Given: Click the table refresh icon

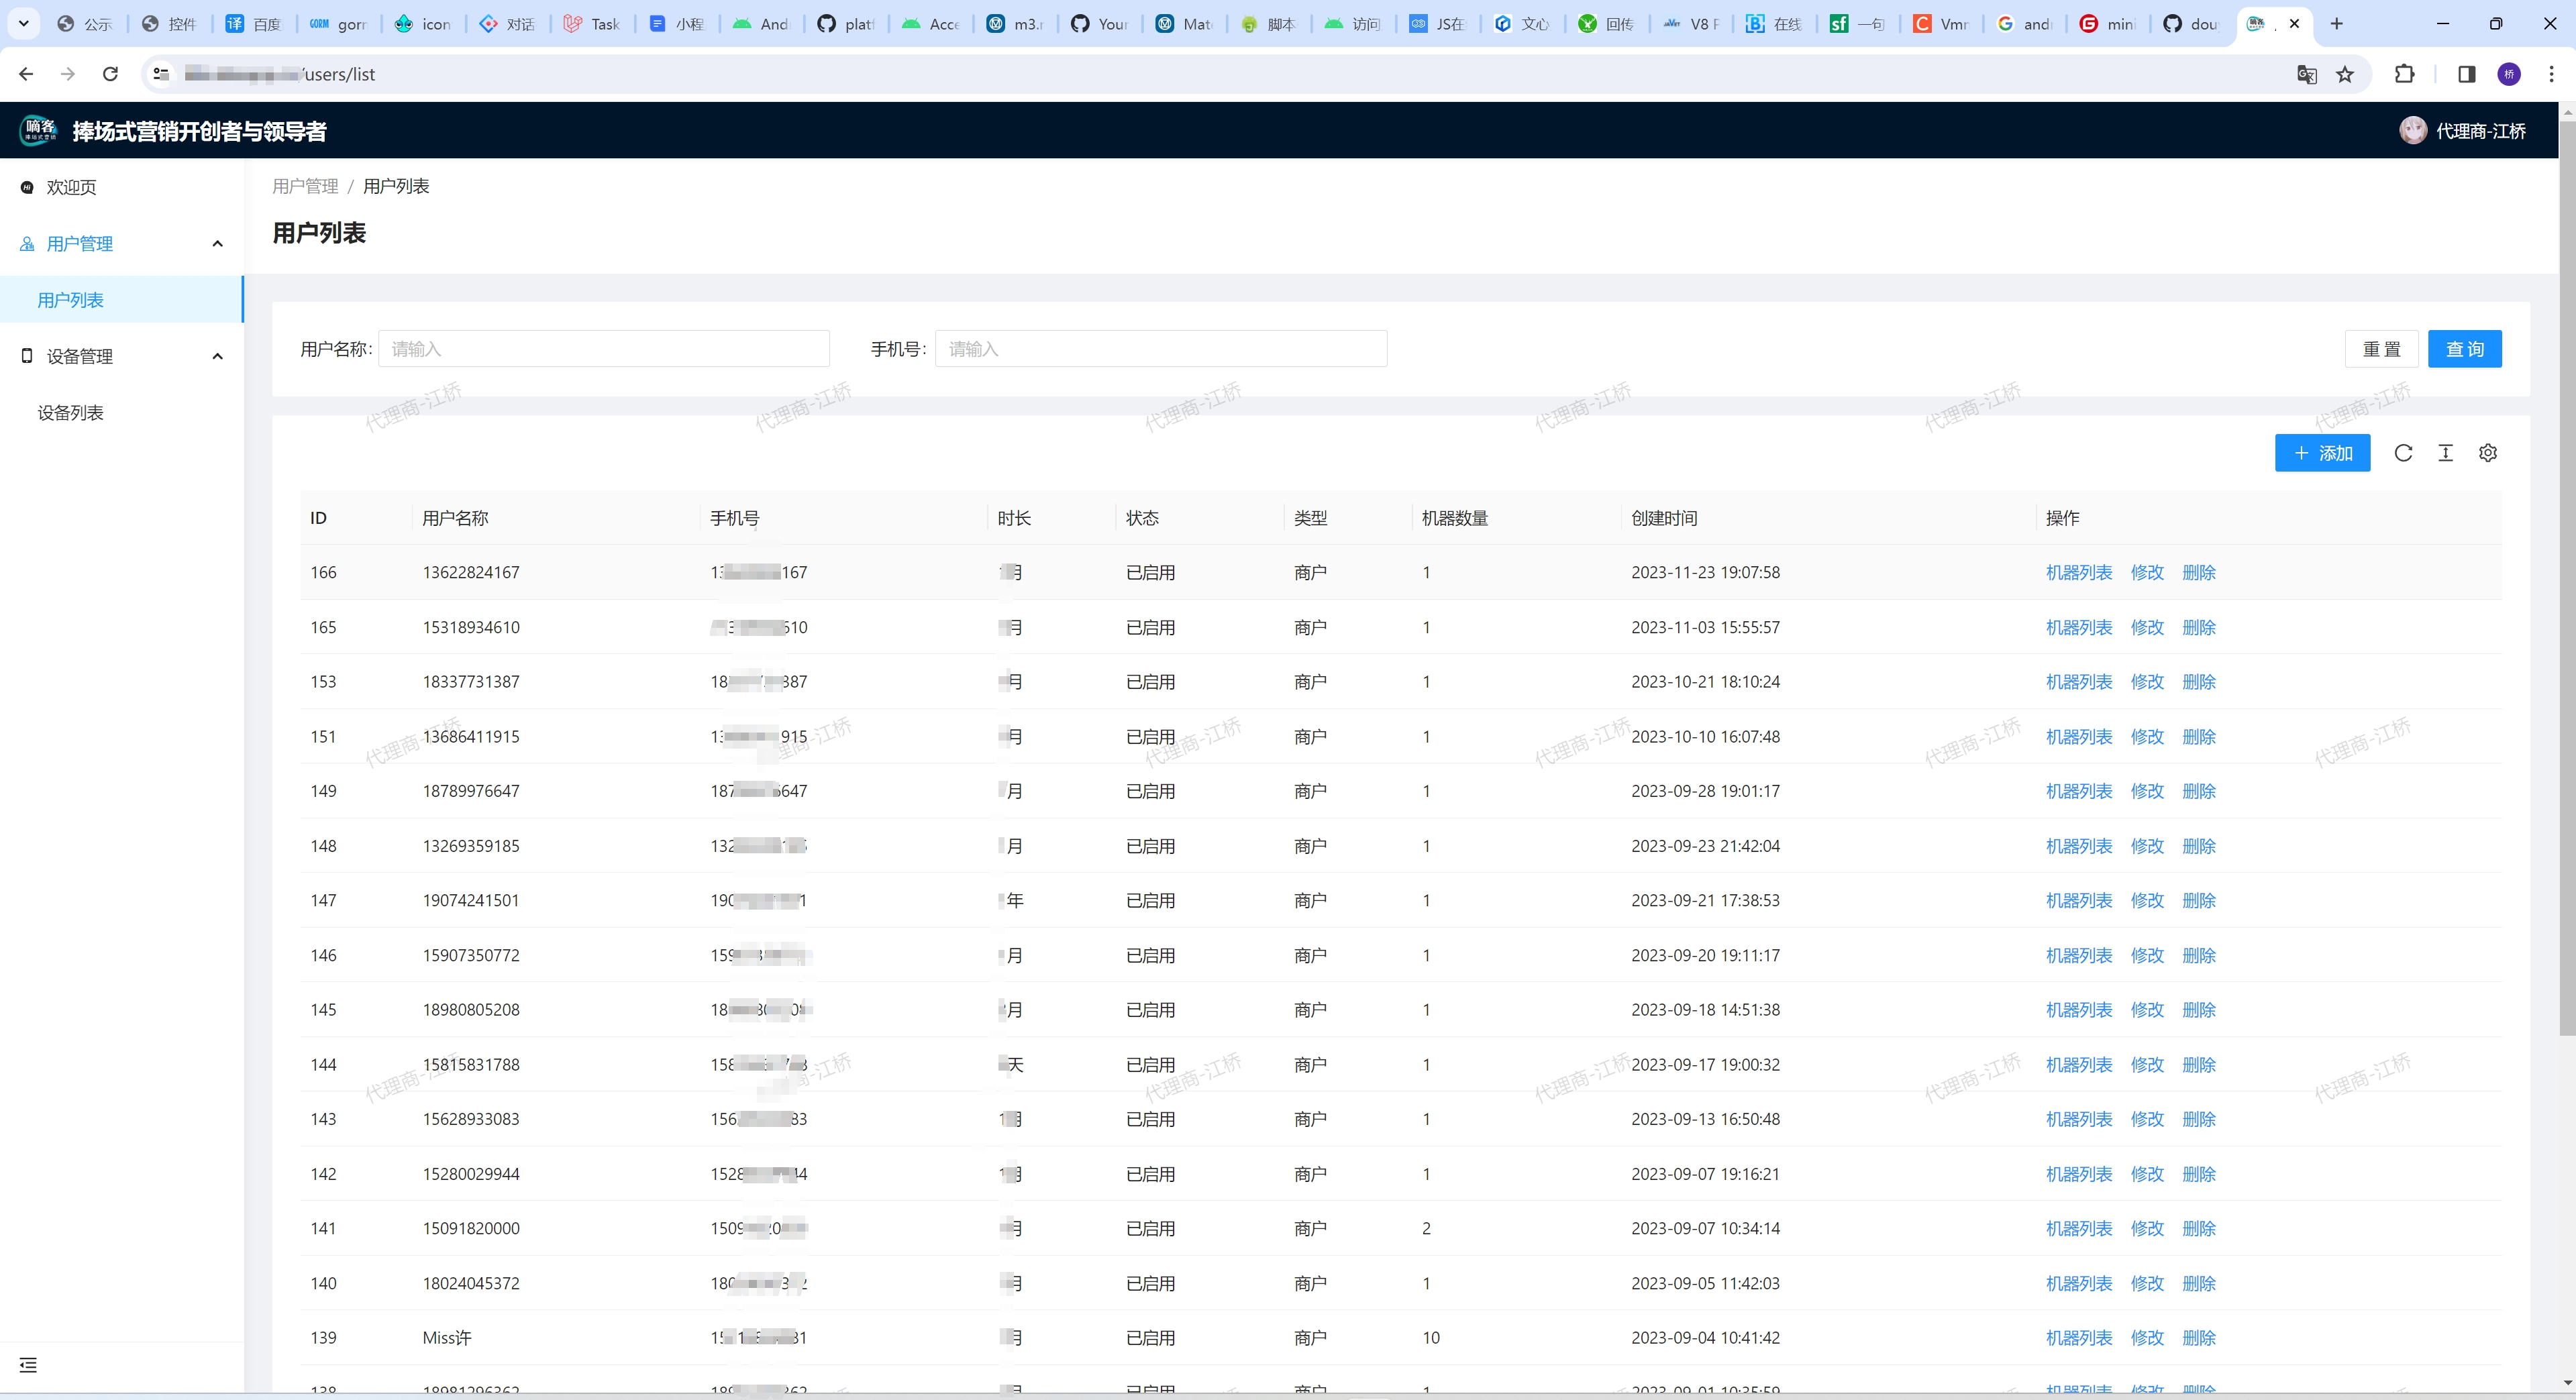Looking at the screenshot, I should [2403, 453].
